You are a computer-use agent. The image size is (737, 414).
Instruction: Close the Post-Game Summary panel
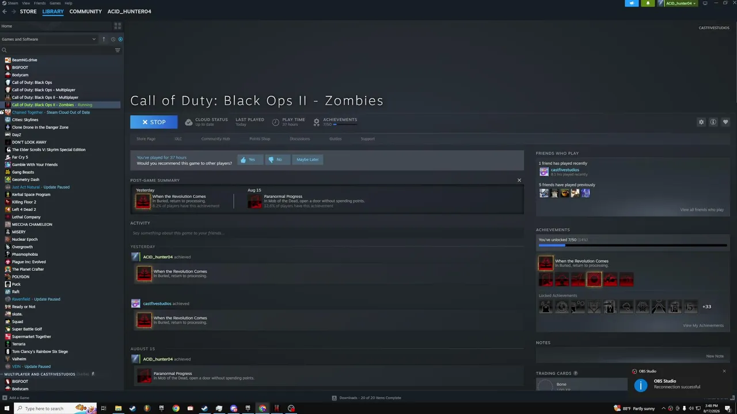pyautogui.click(x=519, y=180)
